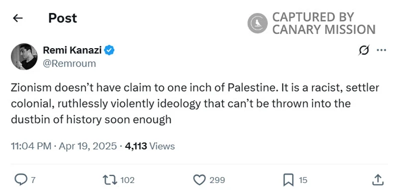The image size is (398, 190).
Task: Open the @Remroum handle link
Action: [x=69, y=64]
